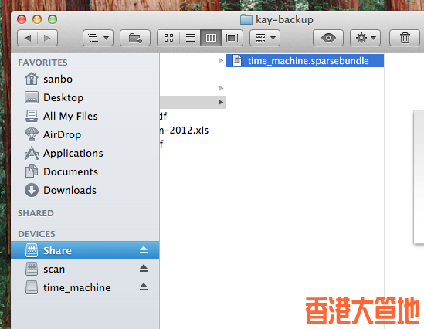Switch to Cover Flow view
Viewport: 424px width, 329px height.
point(232,38)
